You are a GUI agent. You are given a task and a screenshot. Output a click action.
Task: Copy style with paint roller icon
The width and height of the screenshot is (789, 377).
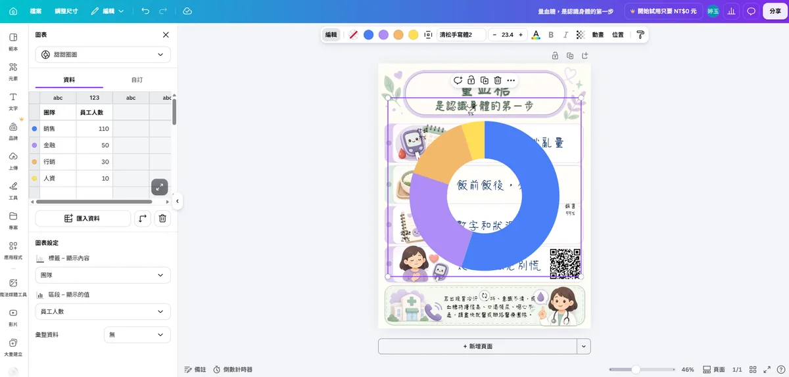click(x=640, y=35)
